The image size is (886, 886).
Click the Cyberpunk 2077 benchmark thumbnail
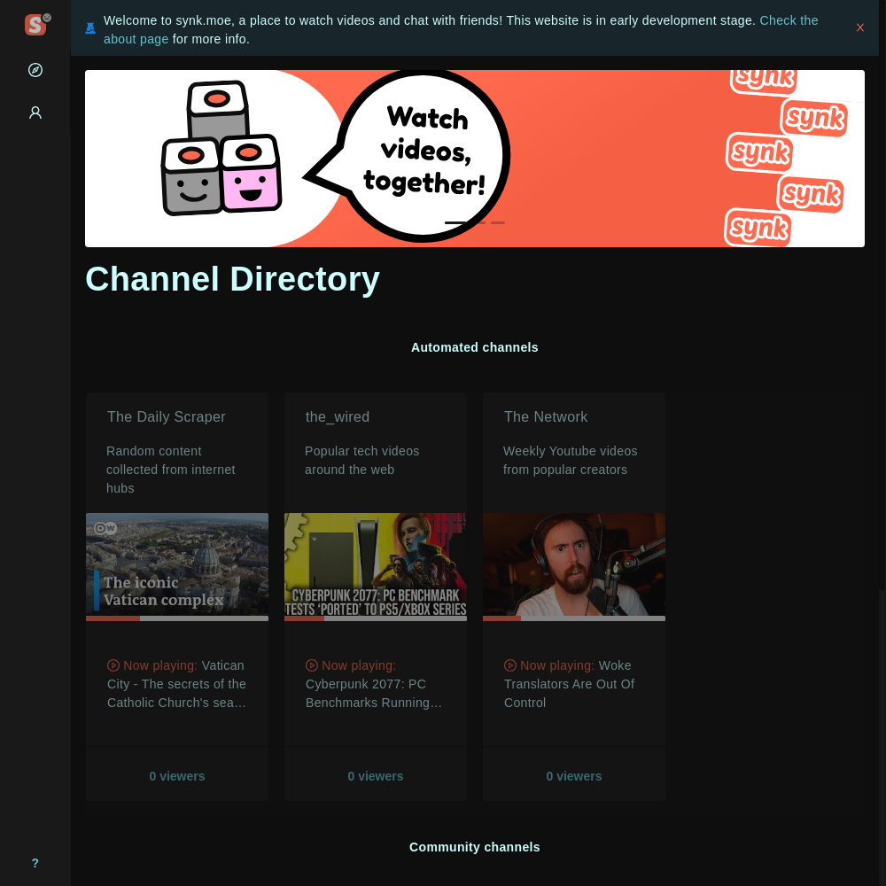tap(376, 564)
